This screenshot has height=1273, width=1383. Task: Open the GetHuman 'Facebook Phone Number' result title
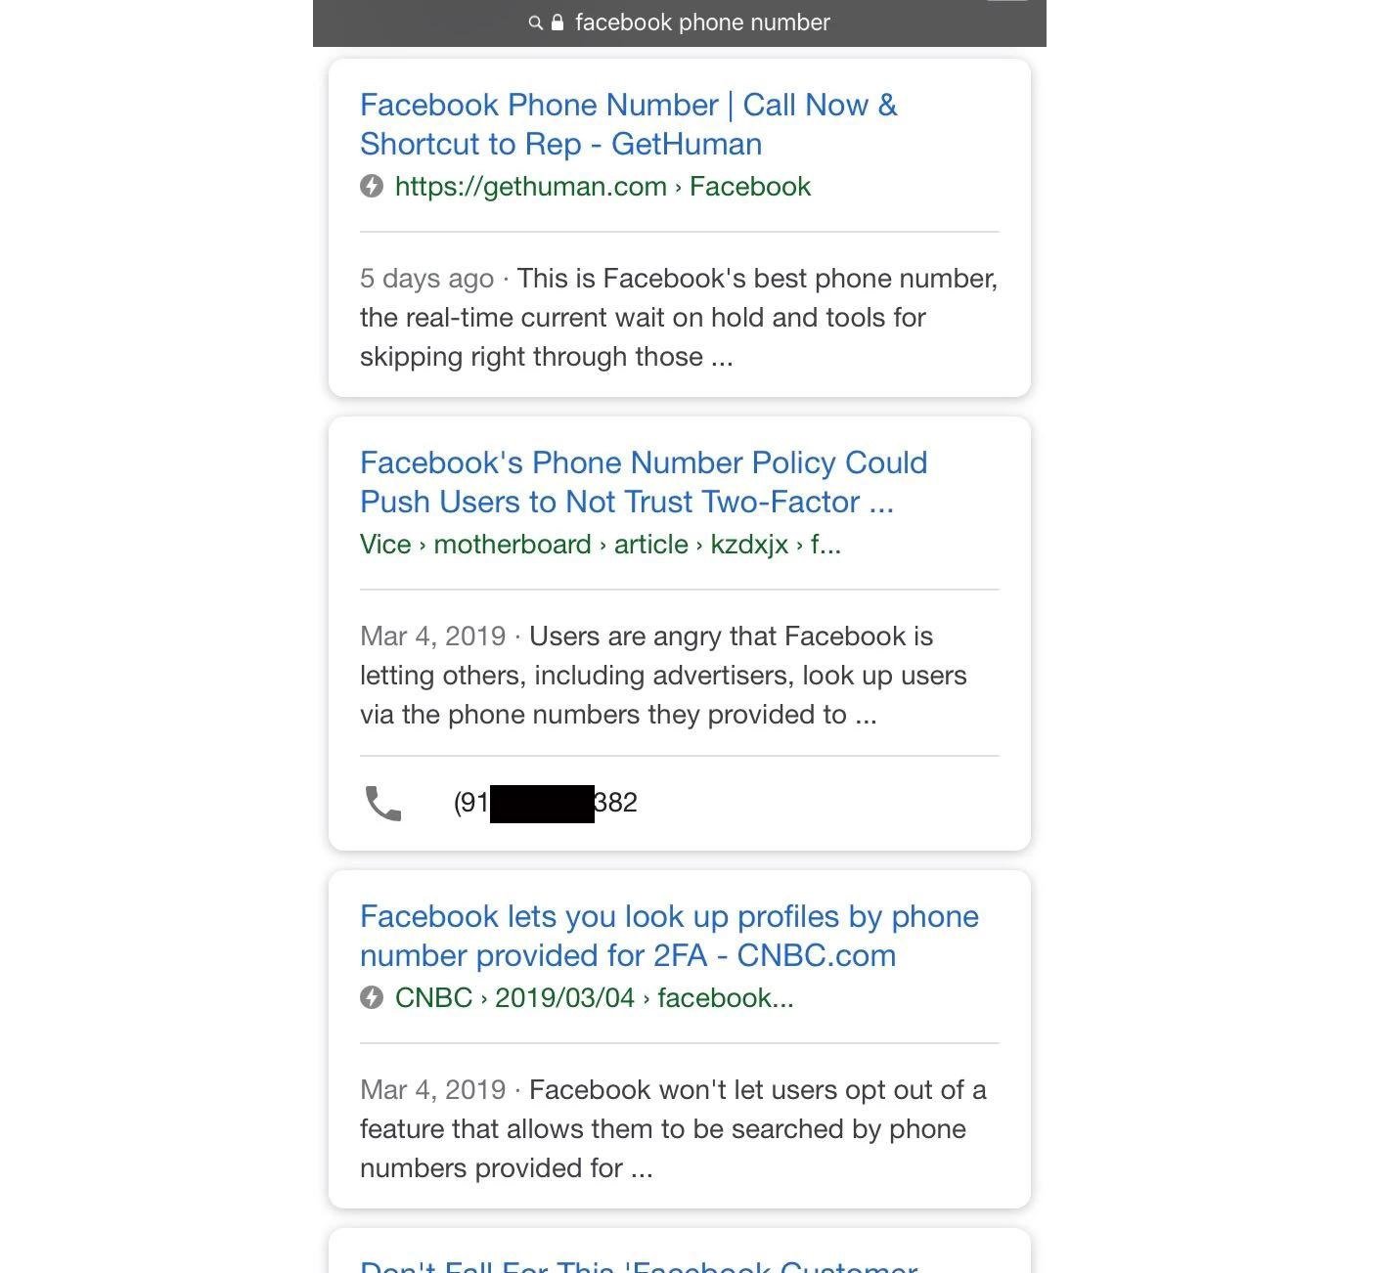point(628,124)
